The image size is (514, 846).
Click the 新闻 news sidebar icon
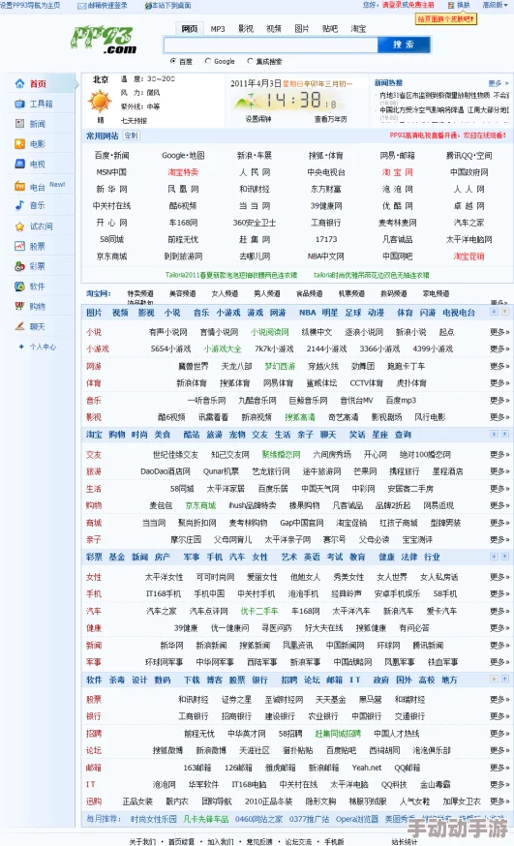point(20,124)
